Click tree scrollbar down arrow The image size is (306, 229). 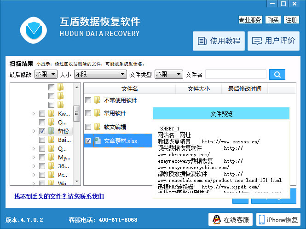click(x=77, y=182)
